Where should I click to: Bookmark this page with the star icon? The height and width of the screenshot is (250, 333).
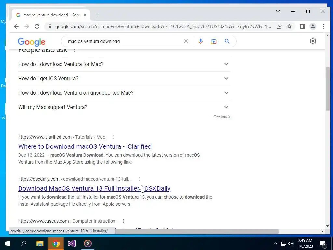coord(289,26)
